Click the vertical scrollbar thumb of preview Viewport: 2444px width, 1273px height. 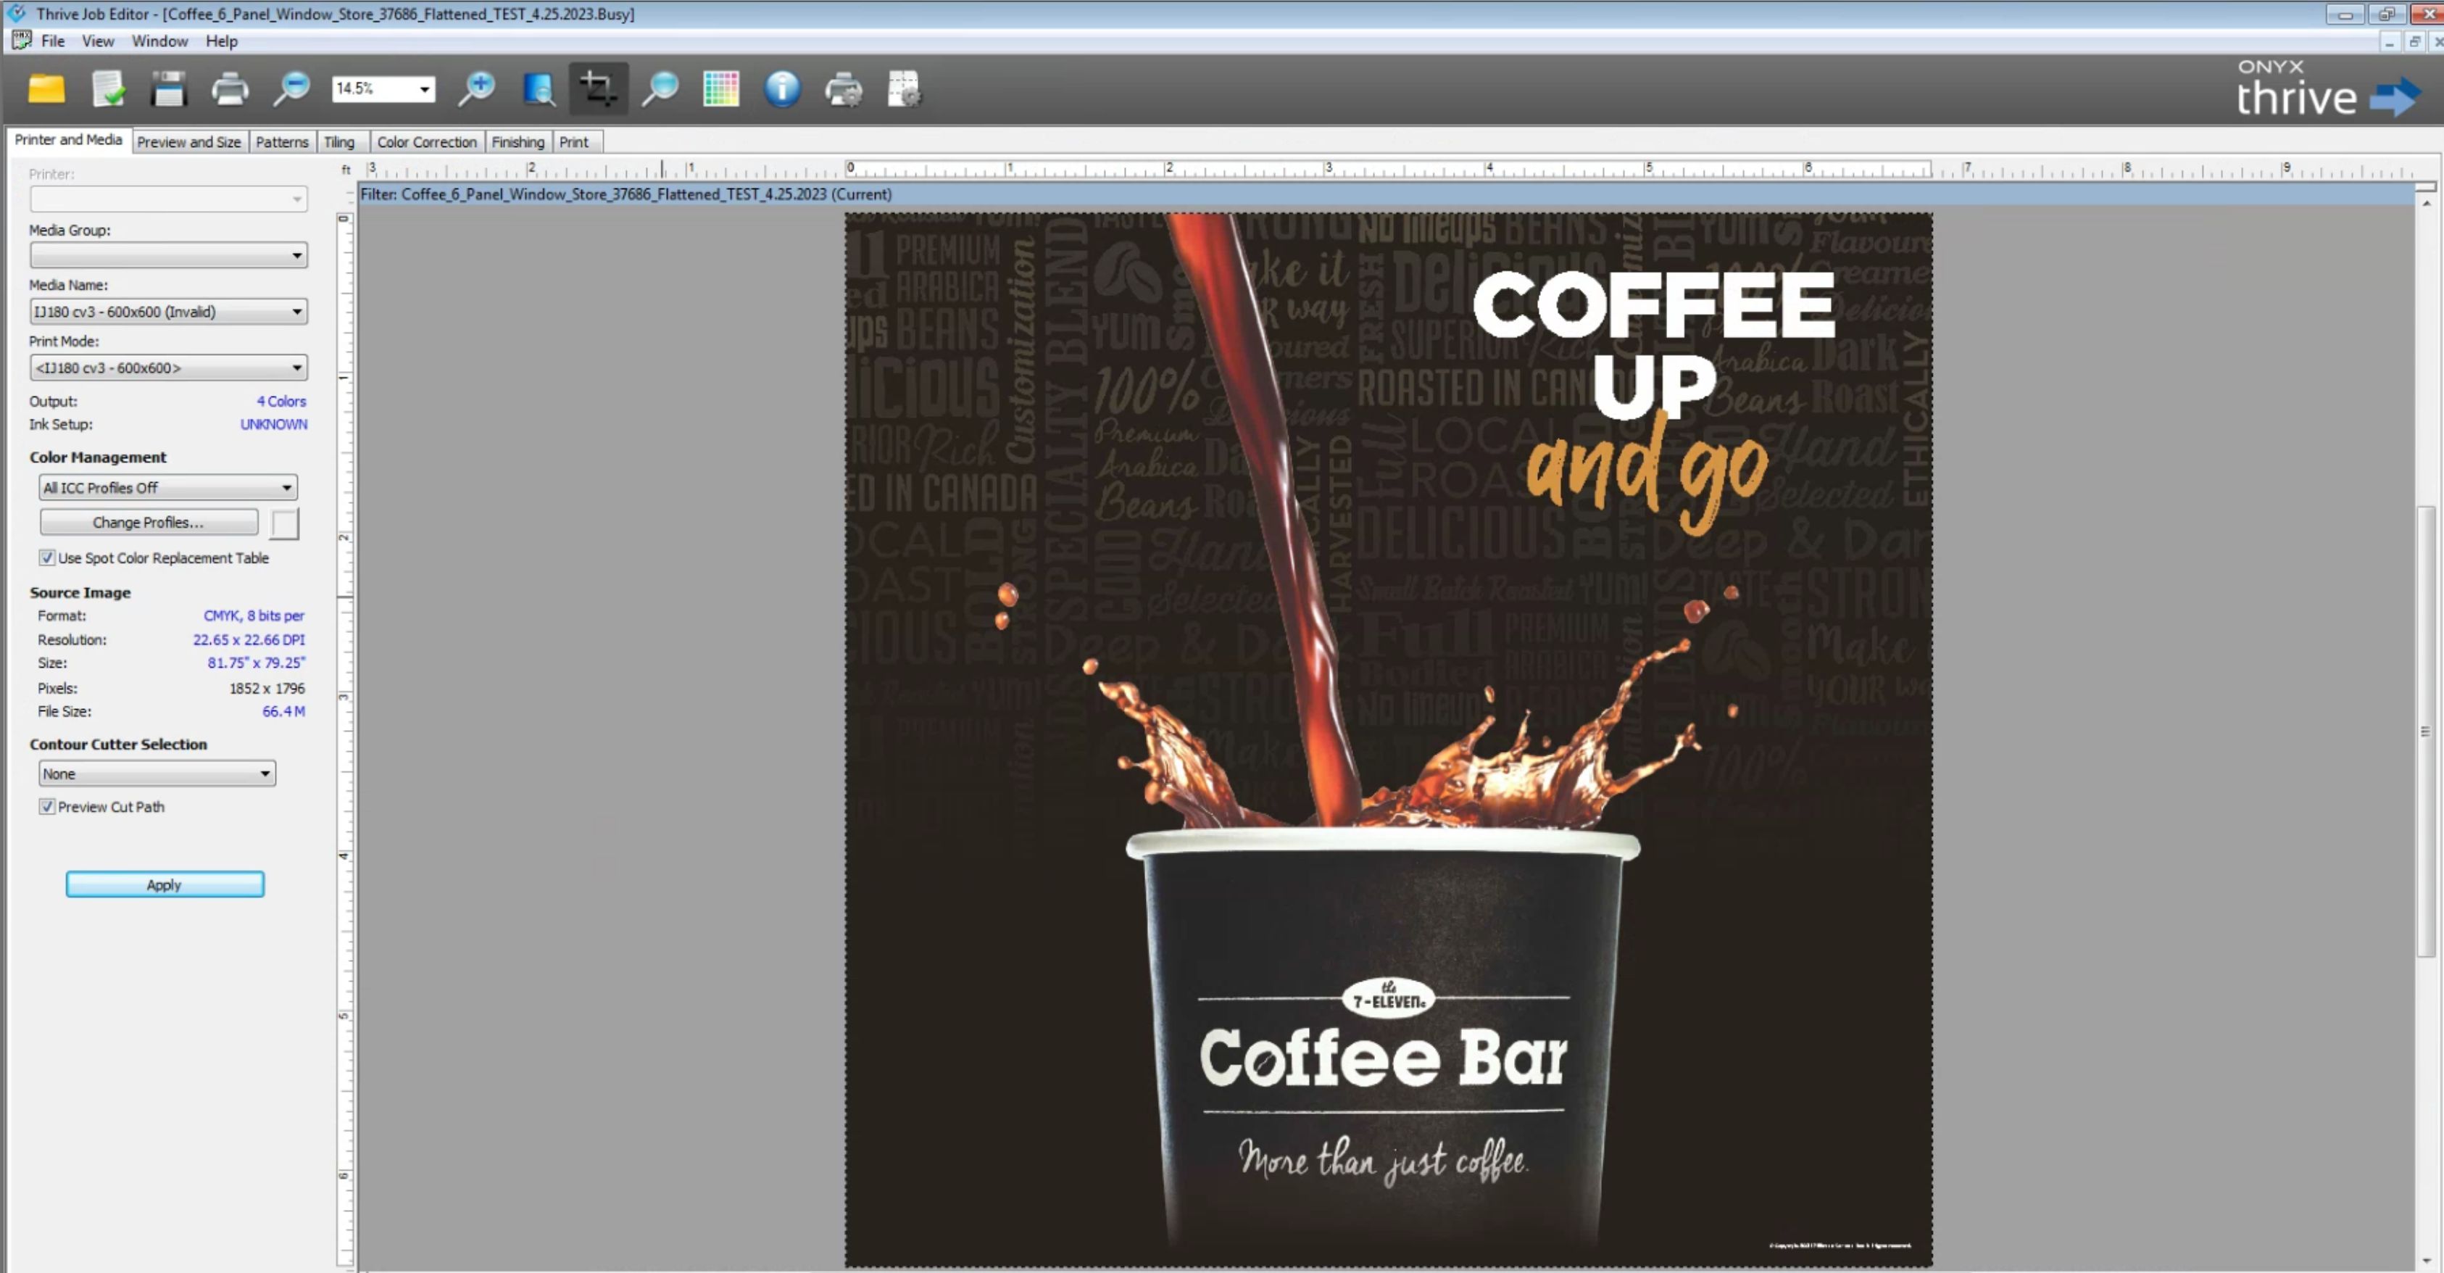coord(2426,731)
